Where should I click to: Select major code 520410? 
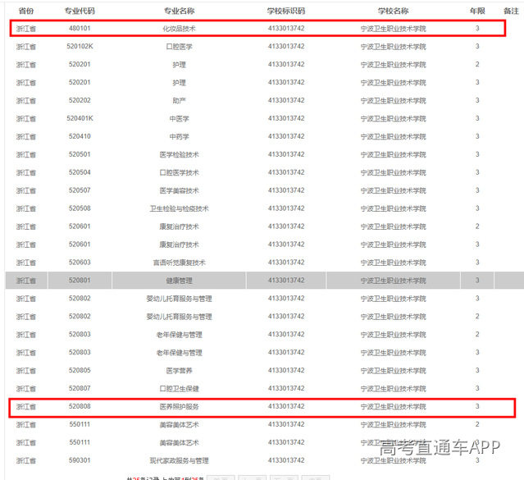click(x=80, y=137)
